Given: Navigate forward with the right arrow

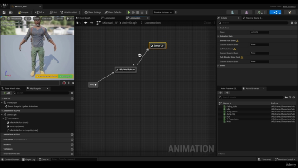Looking at the screenshot, I should point(92,23).
